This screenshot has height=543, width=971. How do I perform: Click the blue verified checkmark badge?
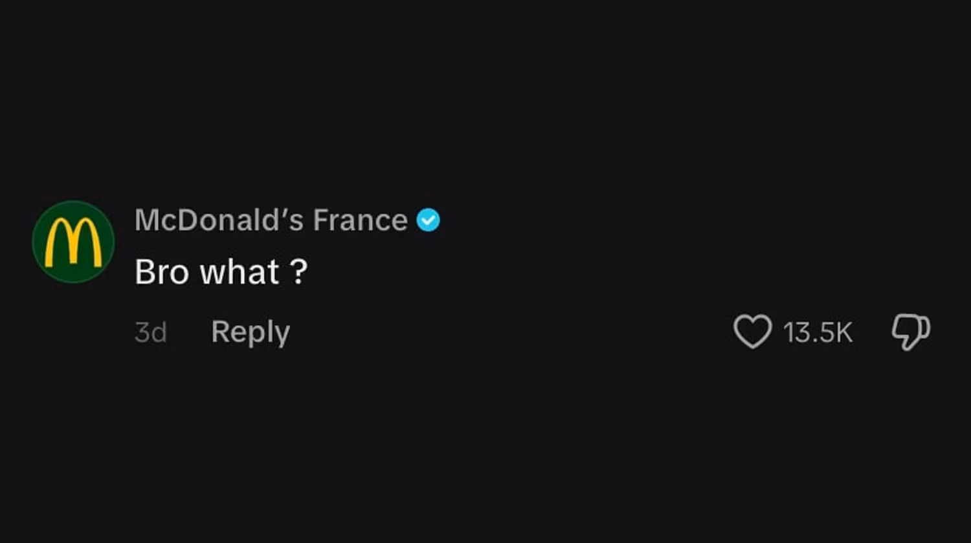(428, 220)
